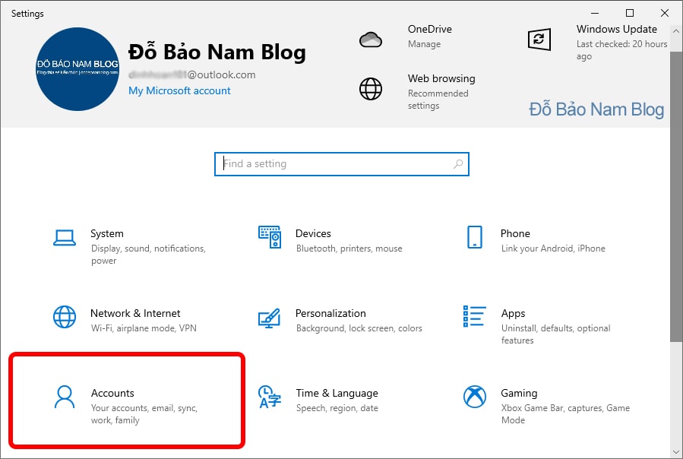Select Network & Internet category title
Viewport: 683px width, 459px height.
tap(135, 313)
